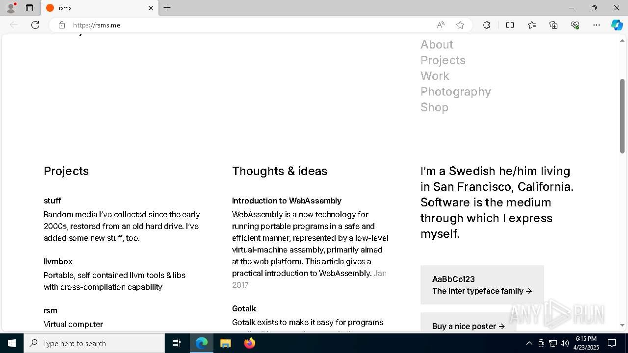Open the Favorites list
This screenshot has width=628, height=353.
pos(532,25)
